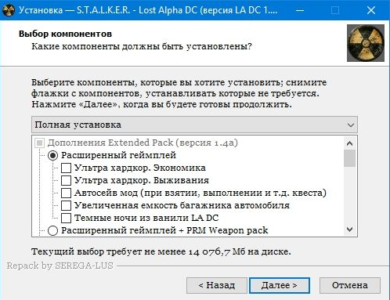Click the component list scroll up arrow
This screenshot has width=390, height=300.
coord(349,143)
